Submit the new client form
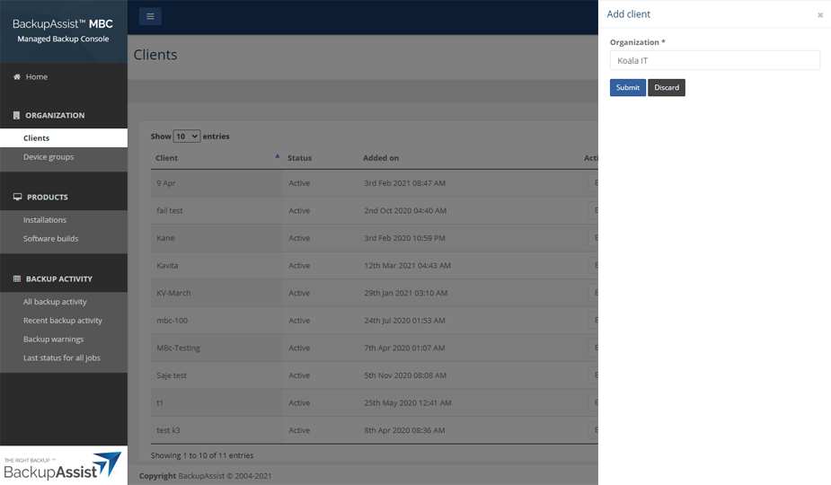Image resolution: width=831 pixels, height=485 pixels. (627, 87)
